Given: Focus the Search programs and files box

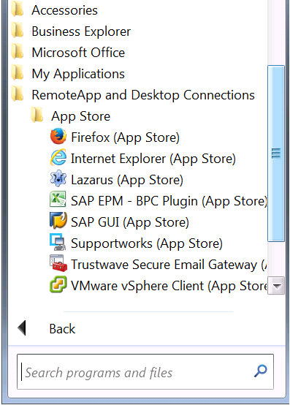Looking at the screenshot, I should (145, 371).
